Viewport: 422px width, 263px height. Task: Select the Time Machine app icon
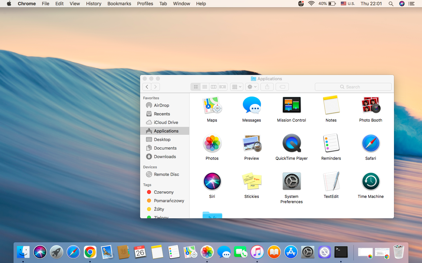tap(371, 181)
